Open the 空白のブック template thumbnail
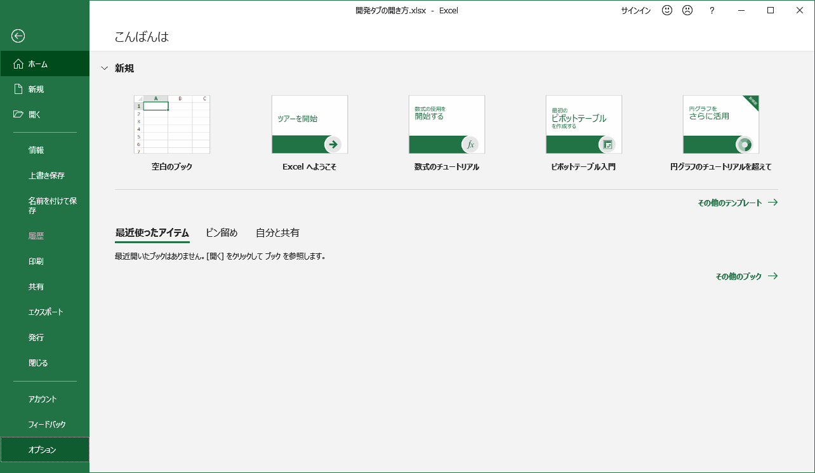The image size is (815, 473). 171,124
